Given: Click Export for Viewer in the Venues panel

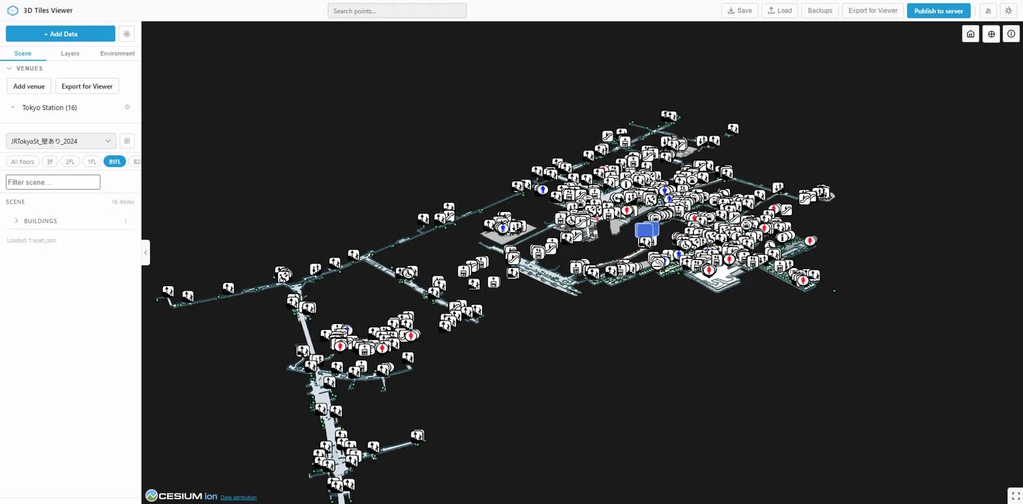Looking at the screenshot, I should click(87, 86).
